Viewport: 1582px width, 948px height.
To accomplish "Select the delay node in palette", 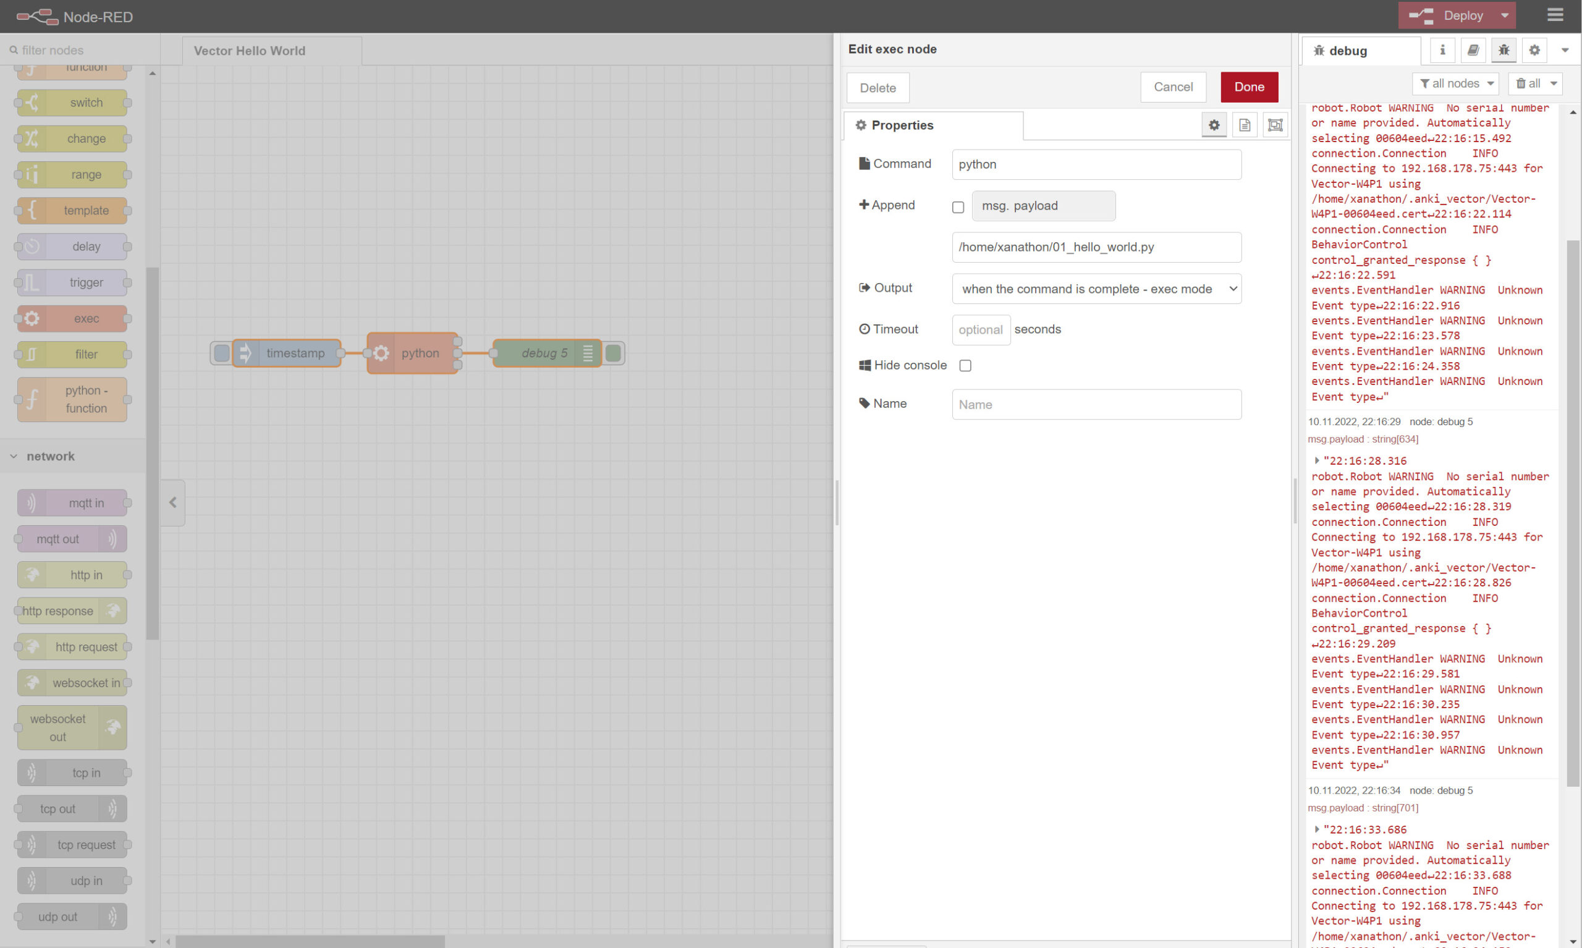I will pyautogui.click(x=72, y=246).
